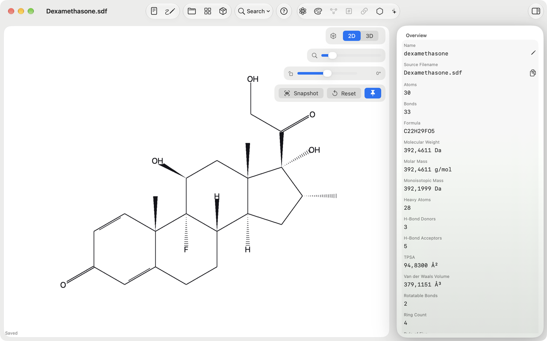Toggle the blue pin button

pyautogui.click(x=373, y=93)
